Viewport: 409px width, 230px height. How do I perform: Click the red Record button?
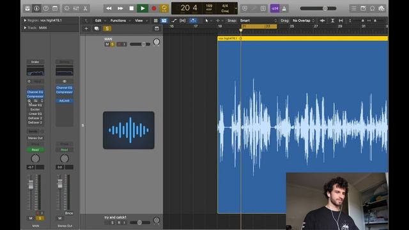coord(154,8)
